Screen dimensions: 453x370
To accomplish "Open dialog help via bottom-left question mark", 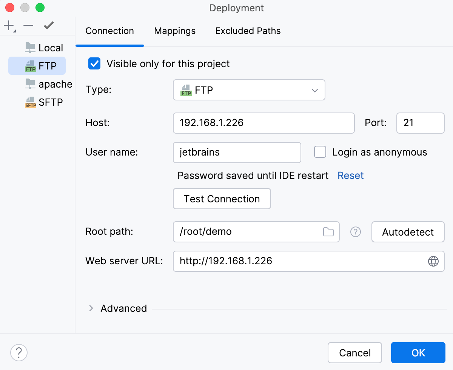I will click(19, 353).
